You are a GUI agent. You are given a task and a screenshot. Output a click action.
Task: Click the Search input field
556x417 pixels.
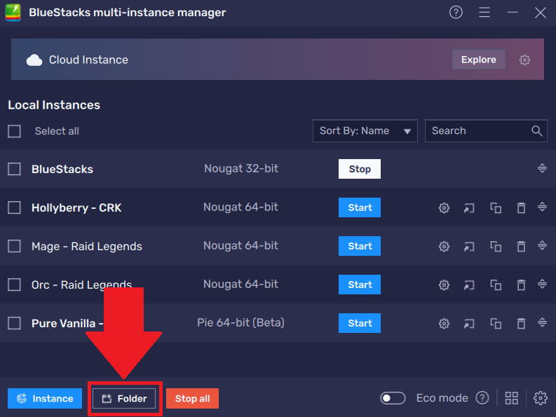click(486, 131)
